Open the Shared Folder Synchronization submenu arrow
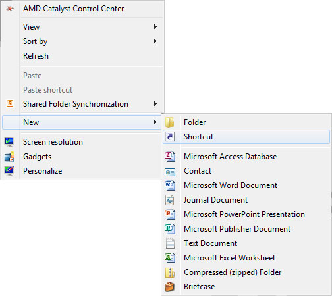This screenshot has height=296, width=332. 155,104
